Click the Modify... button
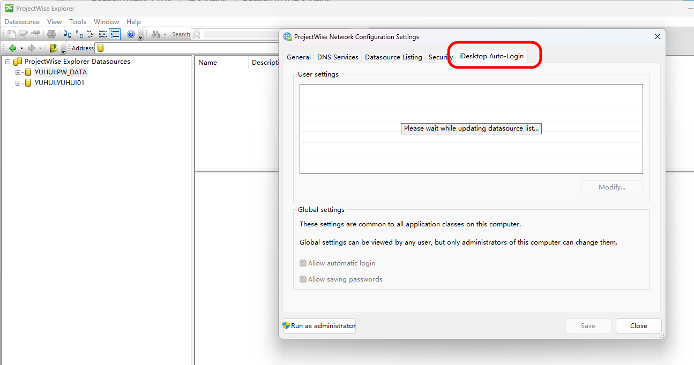The height and width of the screenshot is (365, 694). click(612, 187)
